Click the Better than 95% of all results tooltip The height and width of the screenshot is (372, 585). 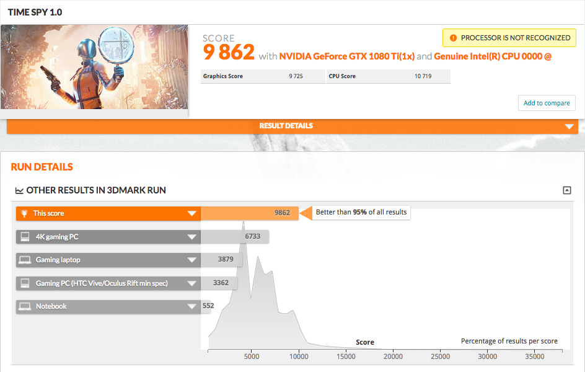pos(361,212)
